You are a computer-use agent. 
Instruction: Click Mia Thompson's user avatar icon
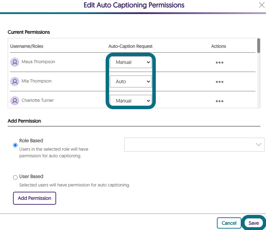(x=15, y=81)
